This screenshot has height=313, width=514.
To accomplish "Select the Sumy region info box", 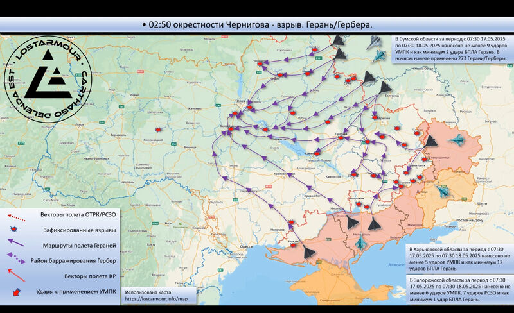I will (x=452, y=49).
